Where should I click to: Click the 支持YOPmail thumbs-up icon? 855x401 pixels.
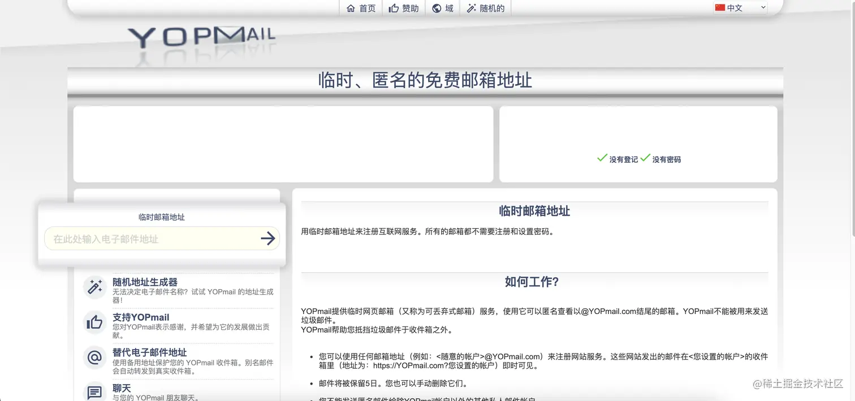(x=95, y=322)
